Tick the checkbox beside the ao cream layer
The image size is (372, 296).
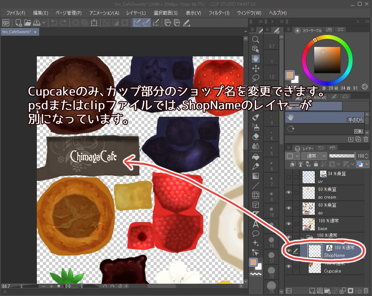pos(296,192)
